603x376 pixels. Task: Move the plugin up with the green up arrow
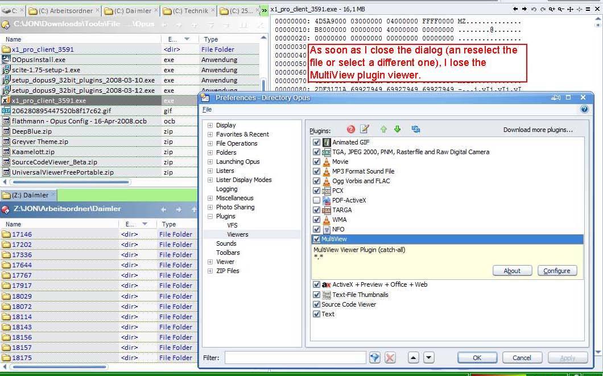[383, 129]
